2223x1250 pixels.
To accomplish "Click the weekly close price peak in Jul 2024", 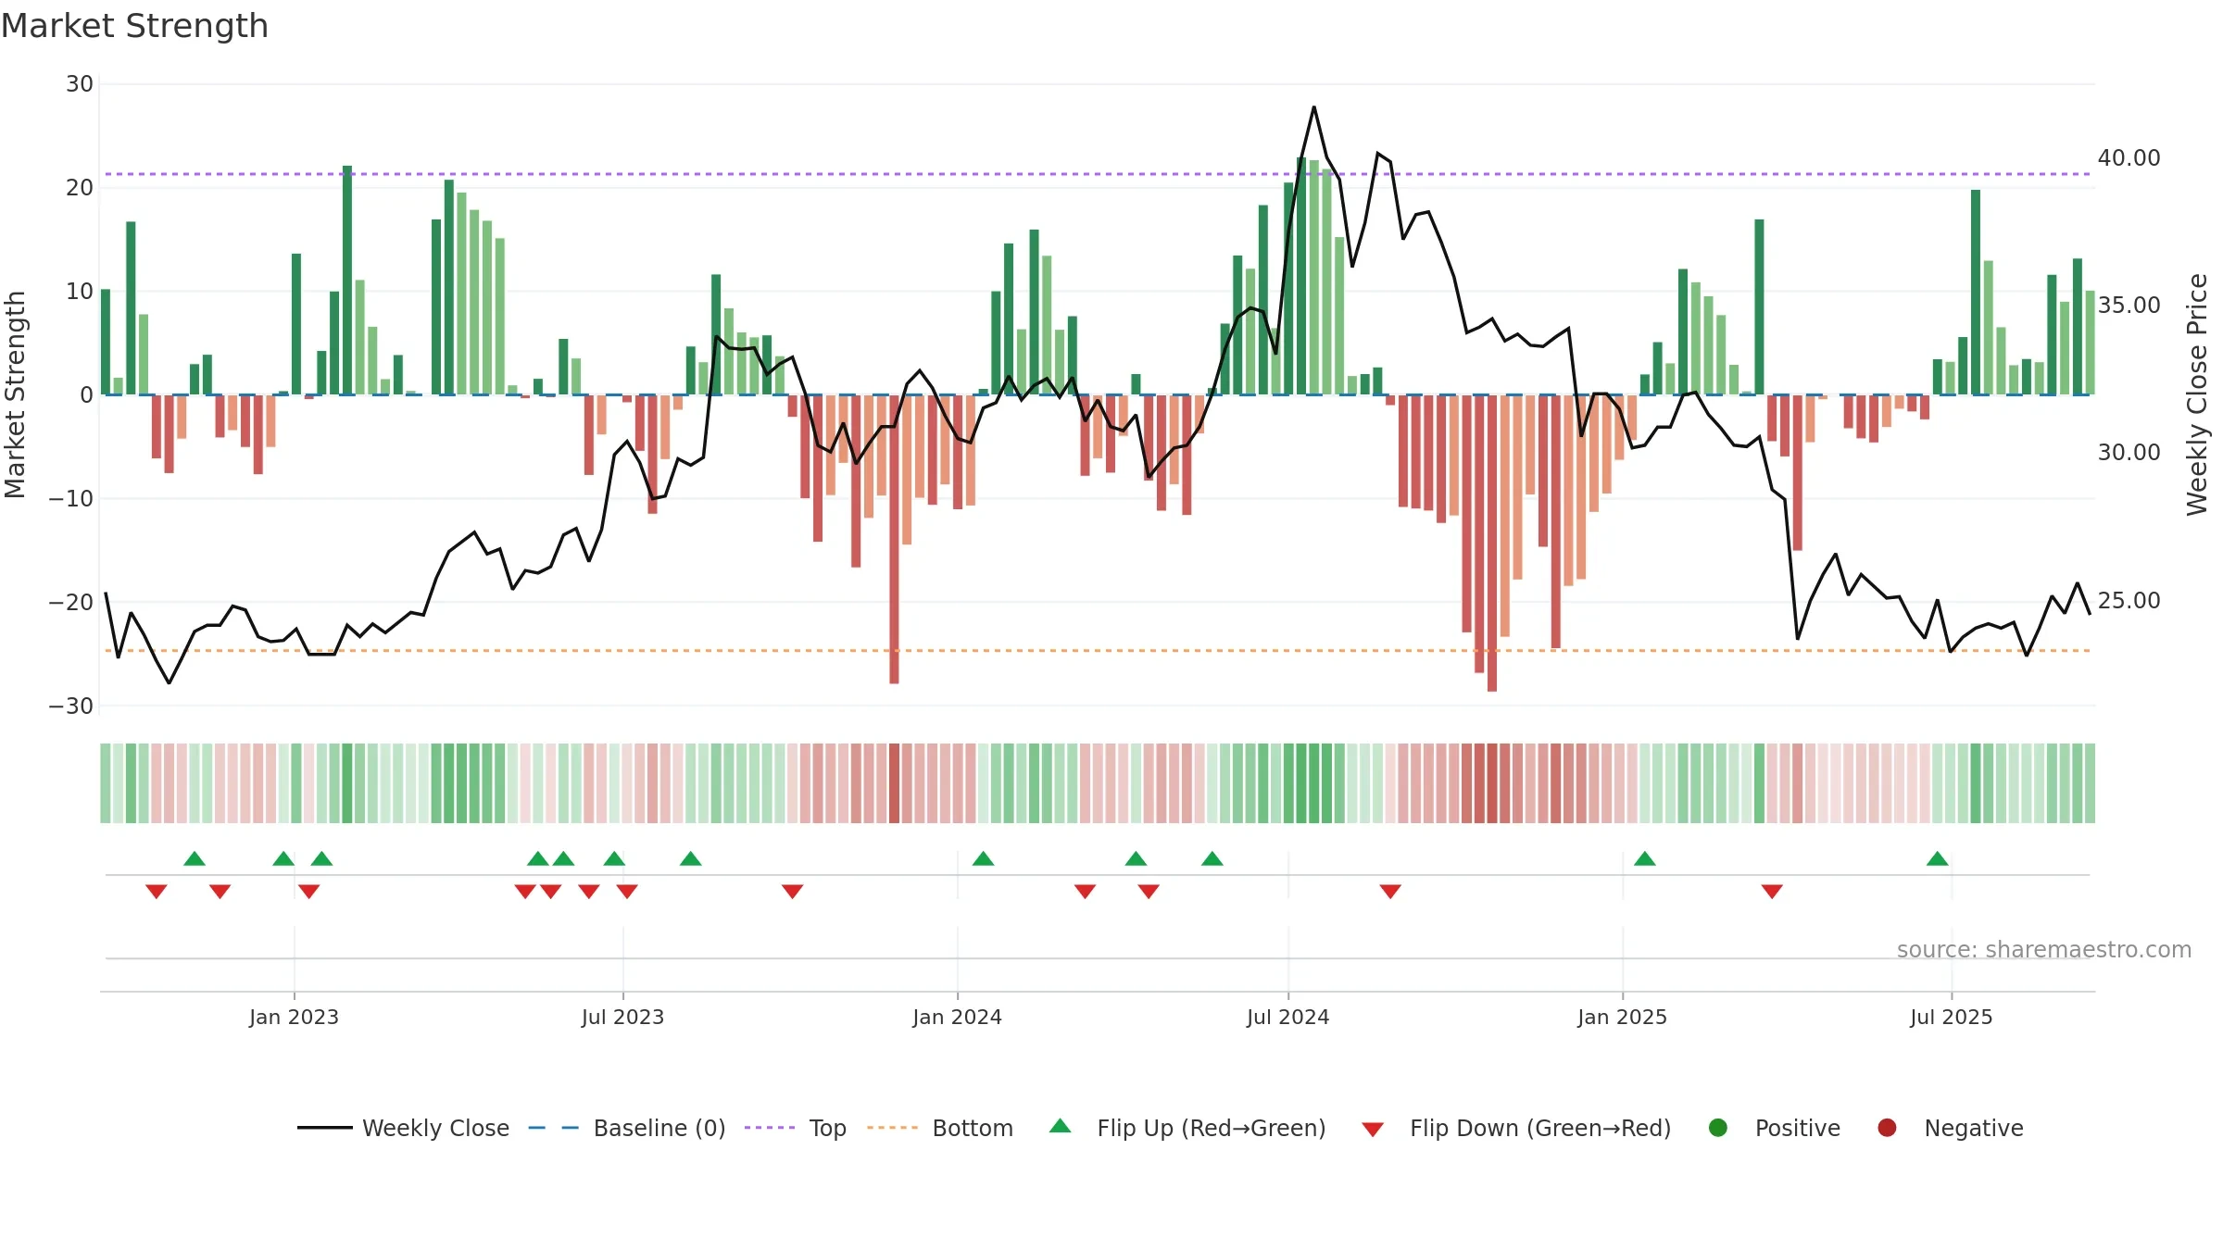I will tap(1313, 107).
